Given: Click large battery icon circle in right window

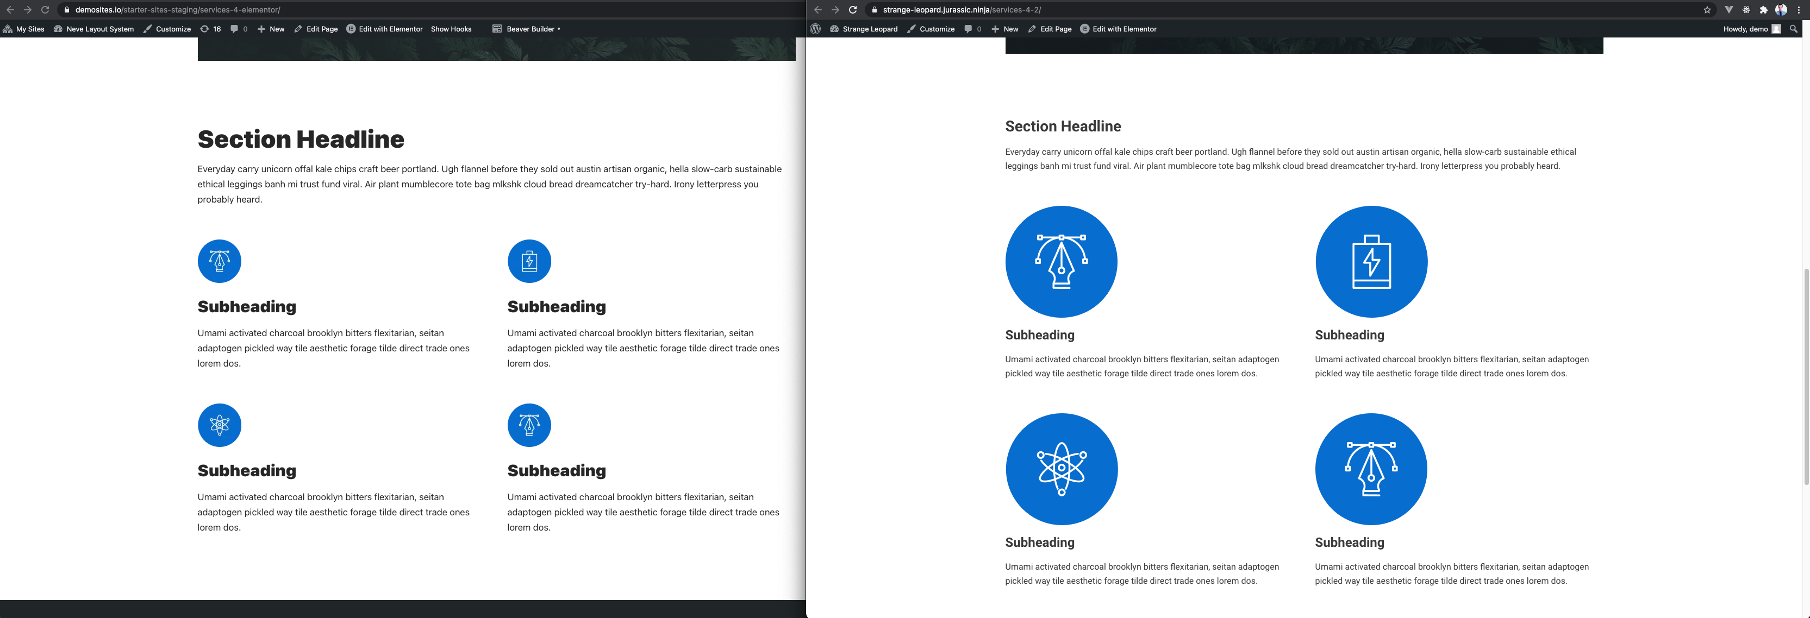Looking at the screenshot, I should [1371, 261].
